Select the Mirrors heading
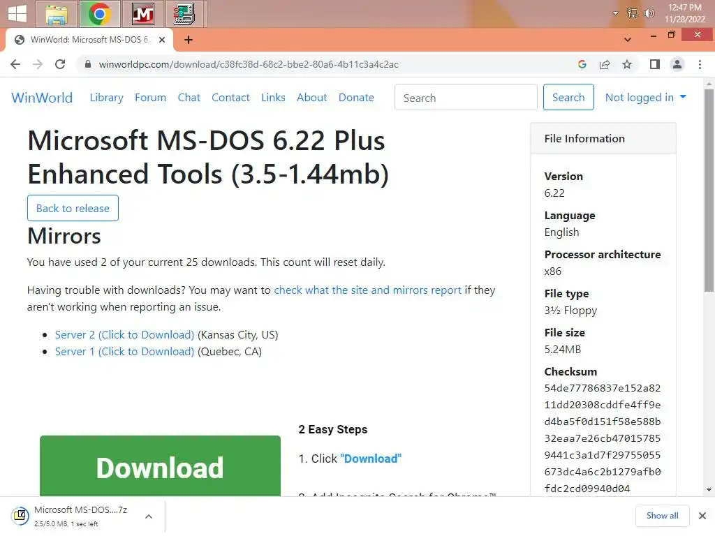 point(64,236)
